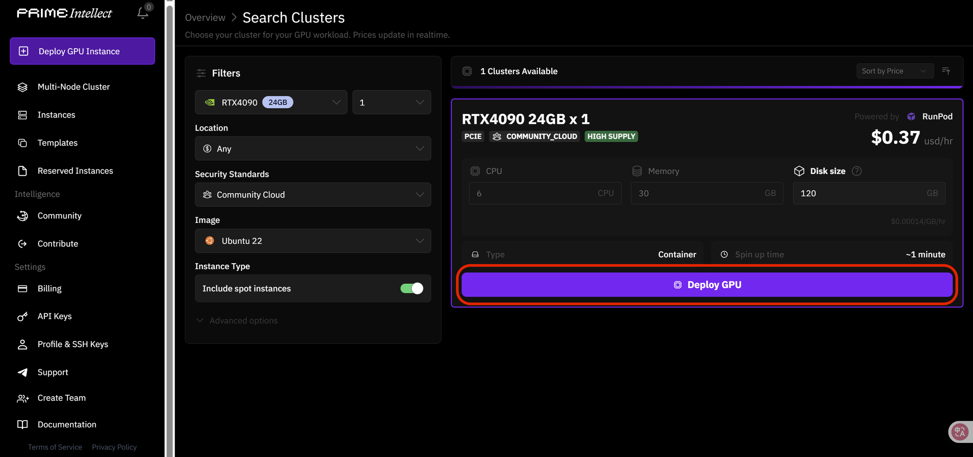Click the Contribute arrow icon
Screen dimensions: 973x457
[22, 244]
